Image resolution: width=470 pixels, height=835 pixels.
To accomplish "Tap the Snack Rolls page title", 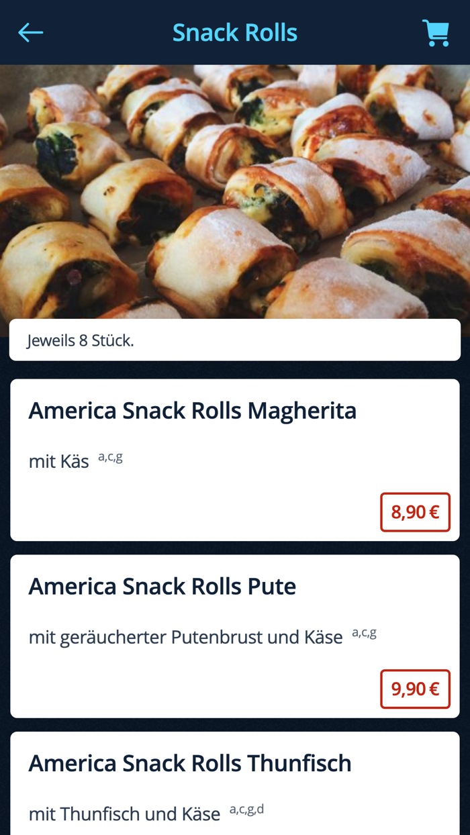I will tap(235, 32).
